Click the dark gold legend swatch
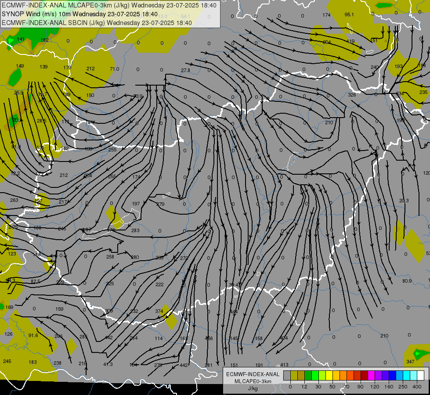The height and width of the screenshot is (395, 430). click(x=301, y=376)
